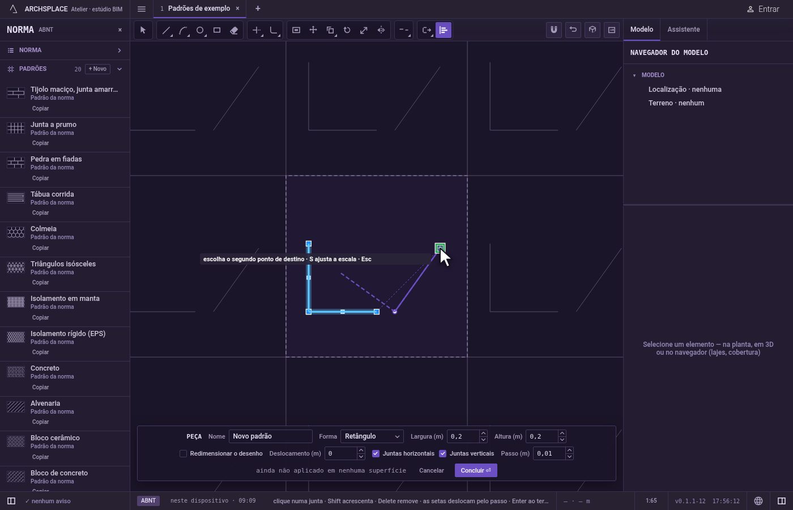Copy the Colmeia pattern
This screenshot has height=510, width=793.
(40, 248)
